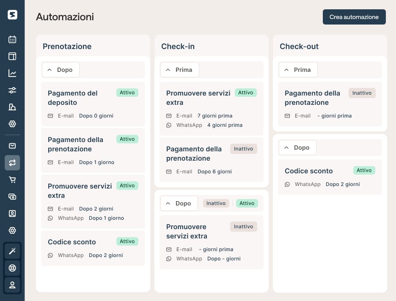Open the guest contact card icon
The image size is (396, 301).
[12, 213]
